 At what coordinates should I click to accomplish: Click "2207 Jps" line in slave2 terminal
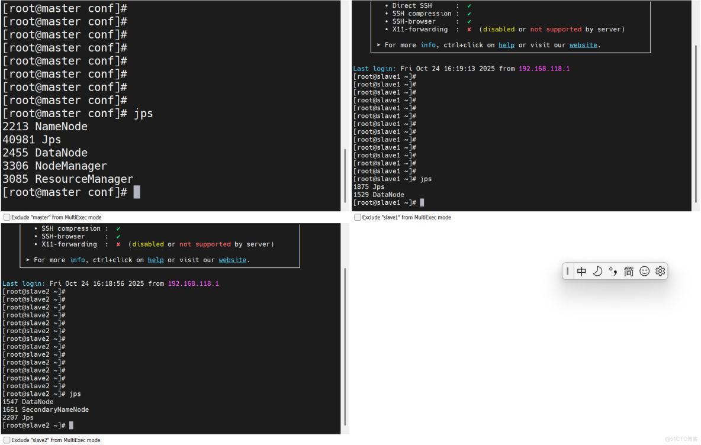point(18,417)
